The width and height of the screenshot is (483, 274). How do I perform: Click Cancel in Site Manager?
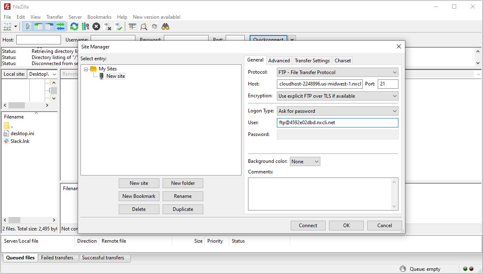point(385,226)
